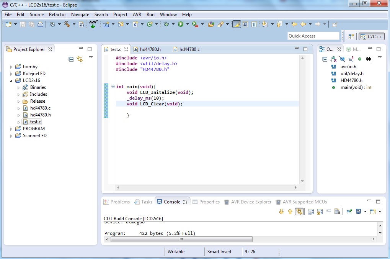Open Run button dropdown arrow

click(188, 24)
